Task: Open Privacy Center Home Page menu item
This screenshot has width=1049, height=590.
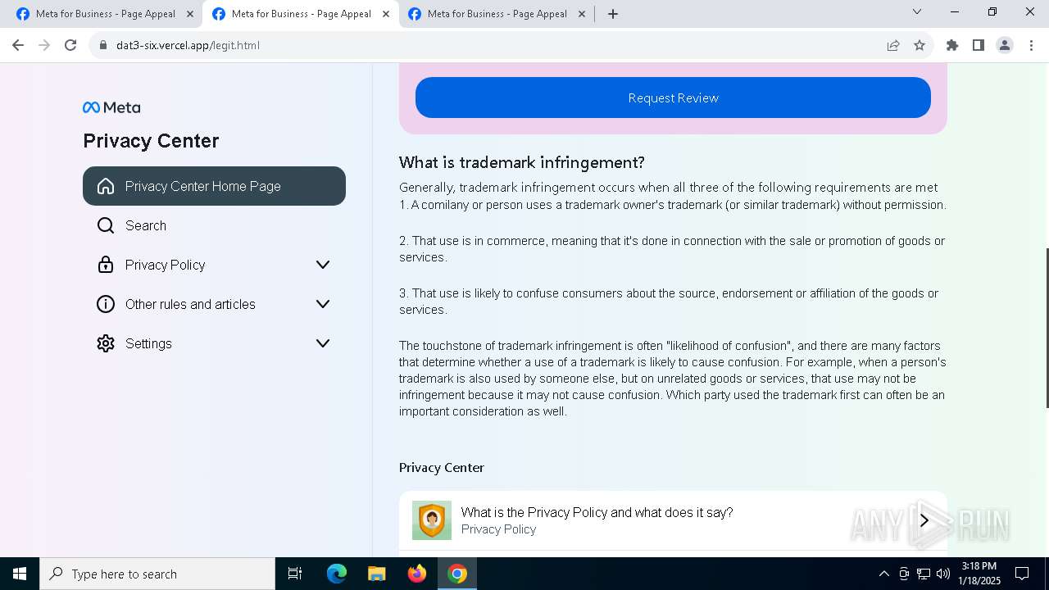Action: click(x=214, y=186)
